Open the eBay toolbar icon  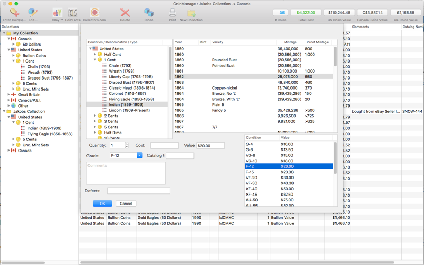(x=57, y=13)
